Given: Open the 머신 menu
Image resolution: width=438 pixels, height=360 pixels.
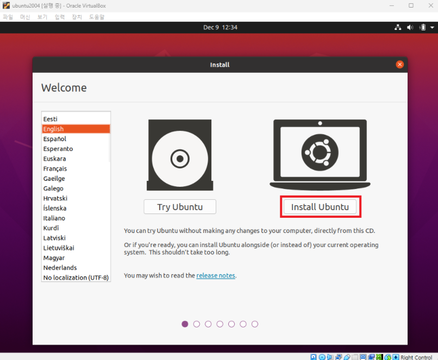Looking at the screenshot, I should click(25, 17).
